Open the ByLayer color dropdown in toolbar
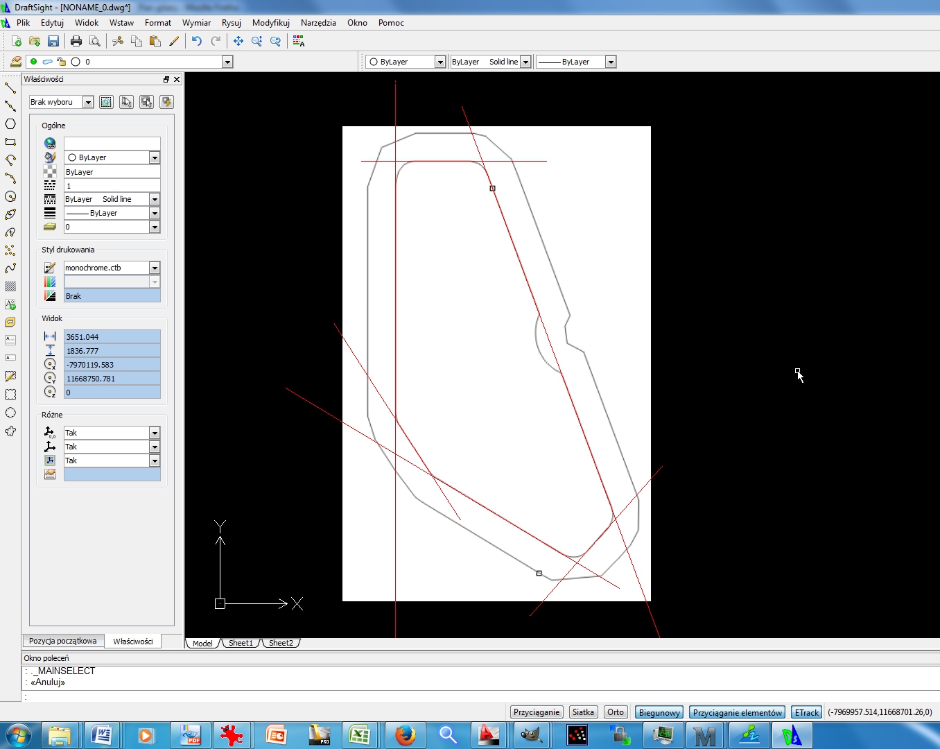This screenshot has width=940, height=749. coord(439,62)
